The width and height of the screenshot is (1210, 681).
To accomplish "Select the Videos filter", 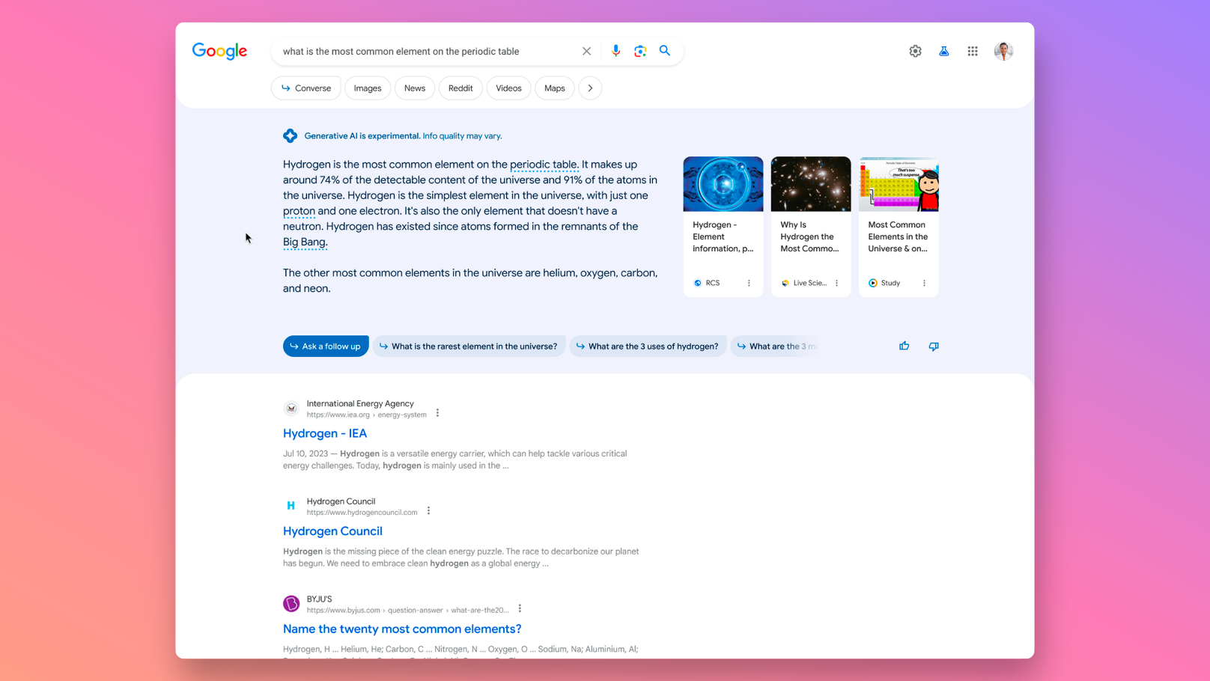I will [508, 88].
